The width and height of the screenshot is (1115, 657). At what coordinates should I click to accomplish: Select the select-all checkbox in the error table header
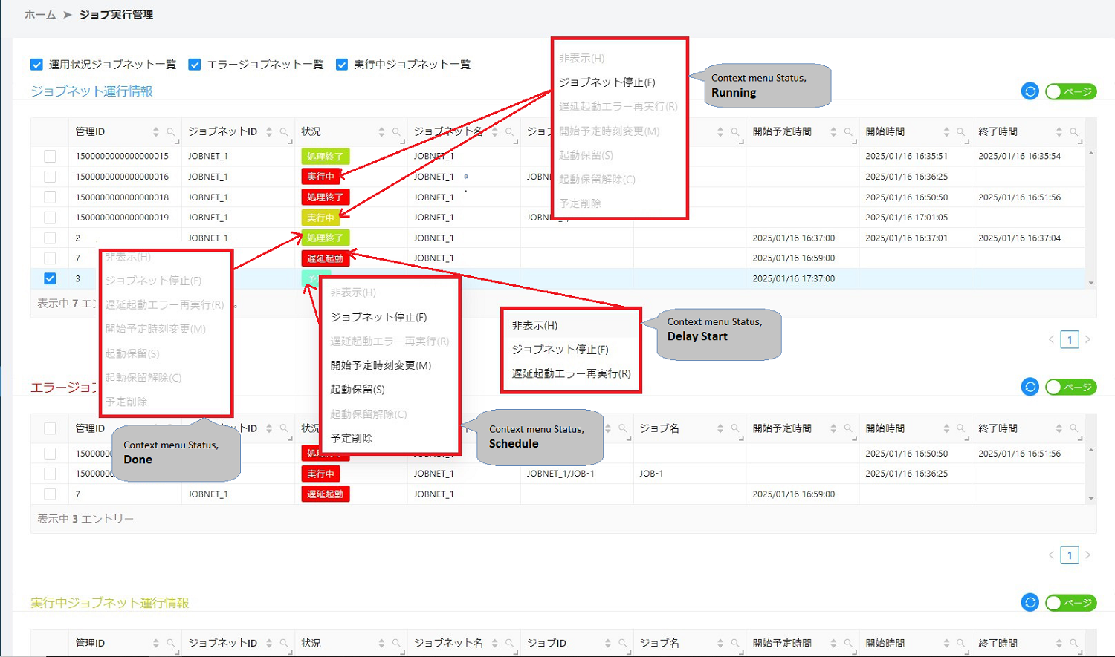50,428
